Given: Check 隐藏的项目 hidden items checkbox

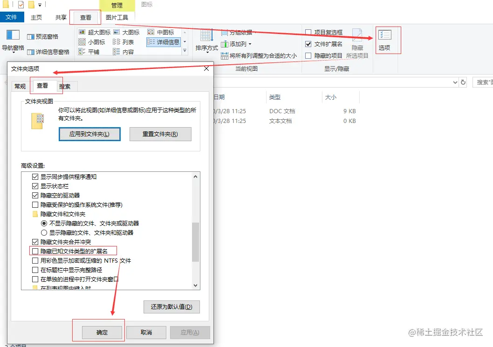Looking at the screenshot, I should coord(308,55).
